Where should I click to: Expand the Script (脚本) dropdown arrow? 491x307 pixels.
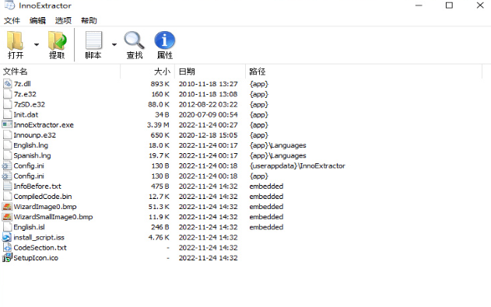114,44
